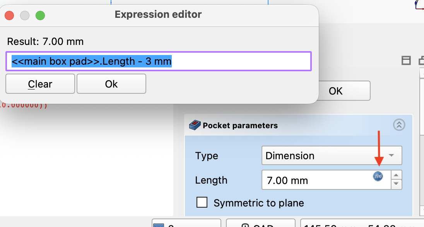
Task: Decrease Length with the down stepper arrow
Action: 396,184
